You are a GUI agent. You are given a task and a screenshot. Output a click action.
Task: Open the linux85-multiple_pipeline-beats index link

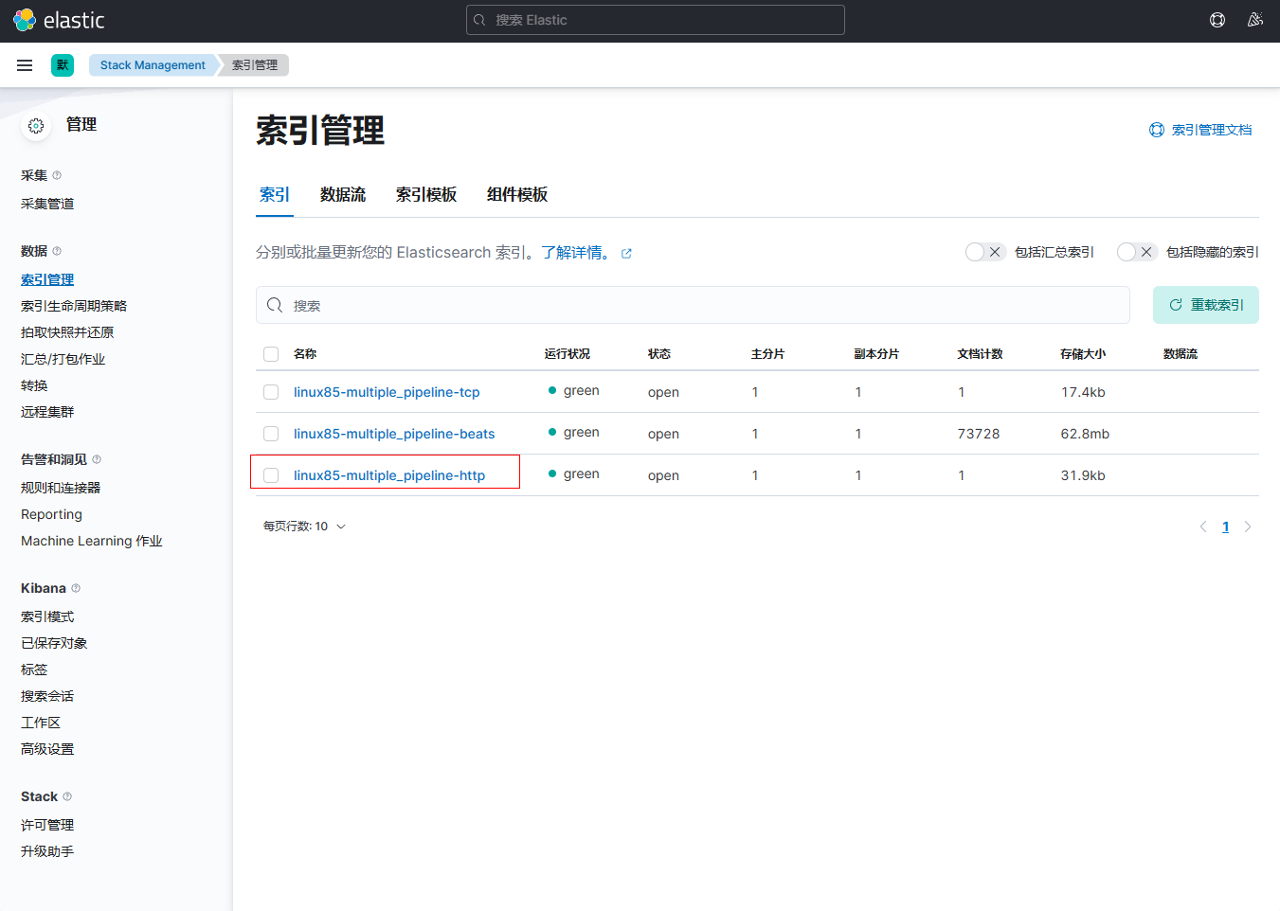(x=394, y=434)
